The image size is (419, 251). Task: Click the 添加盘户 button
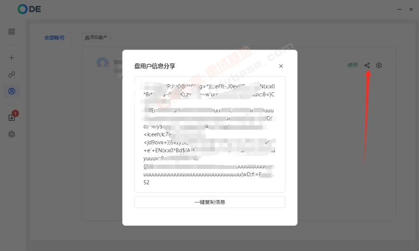96,38
